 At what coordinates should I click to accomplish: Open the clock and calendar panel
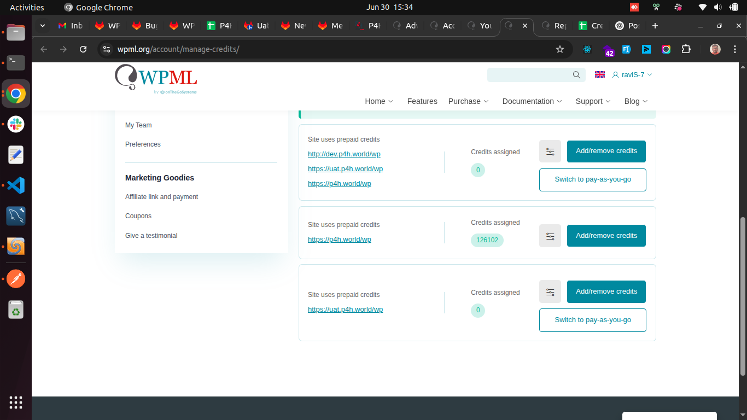[x=389, y=7]
